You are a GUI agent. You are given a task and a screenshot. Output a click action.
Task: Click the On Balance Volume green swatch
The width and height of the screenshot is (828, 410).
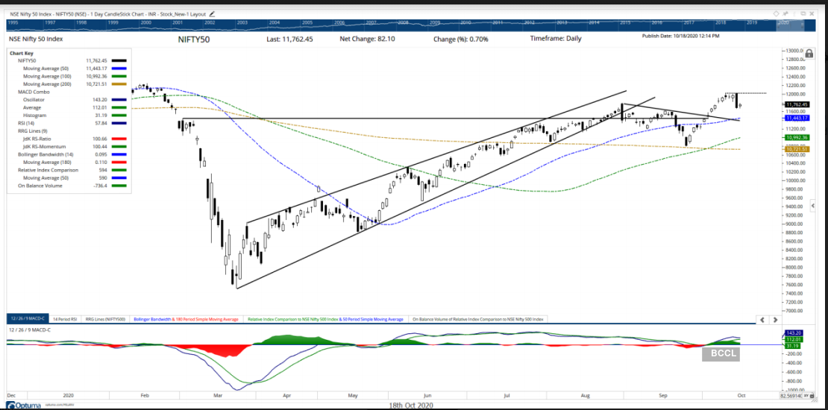119,186
